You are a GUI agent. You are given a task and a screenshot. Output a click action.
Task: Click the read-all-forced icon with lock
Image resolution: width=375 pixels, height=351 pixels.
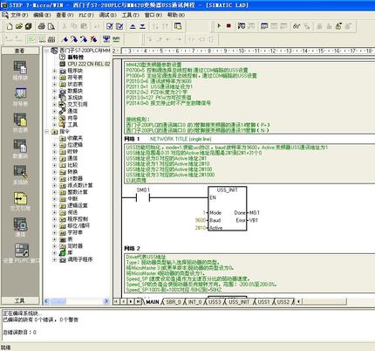[338, 26]
